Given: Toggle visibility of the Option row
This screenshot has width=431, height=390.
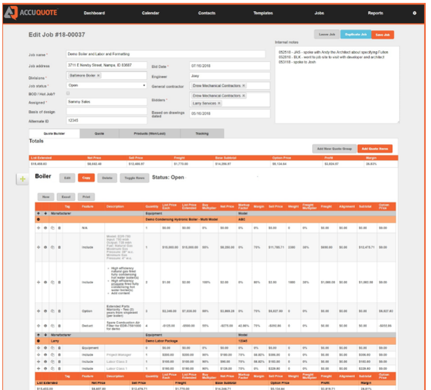Looking at the screenshot, I should [x=45, y=311].
